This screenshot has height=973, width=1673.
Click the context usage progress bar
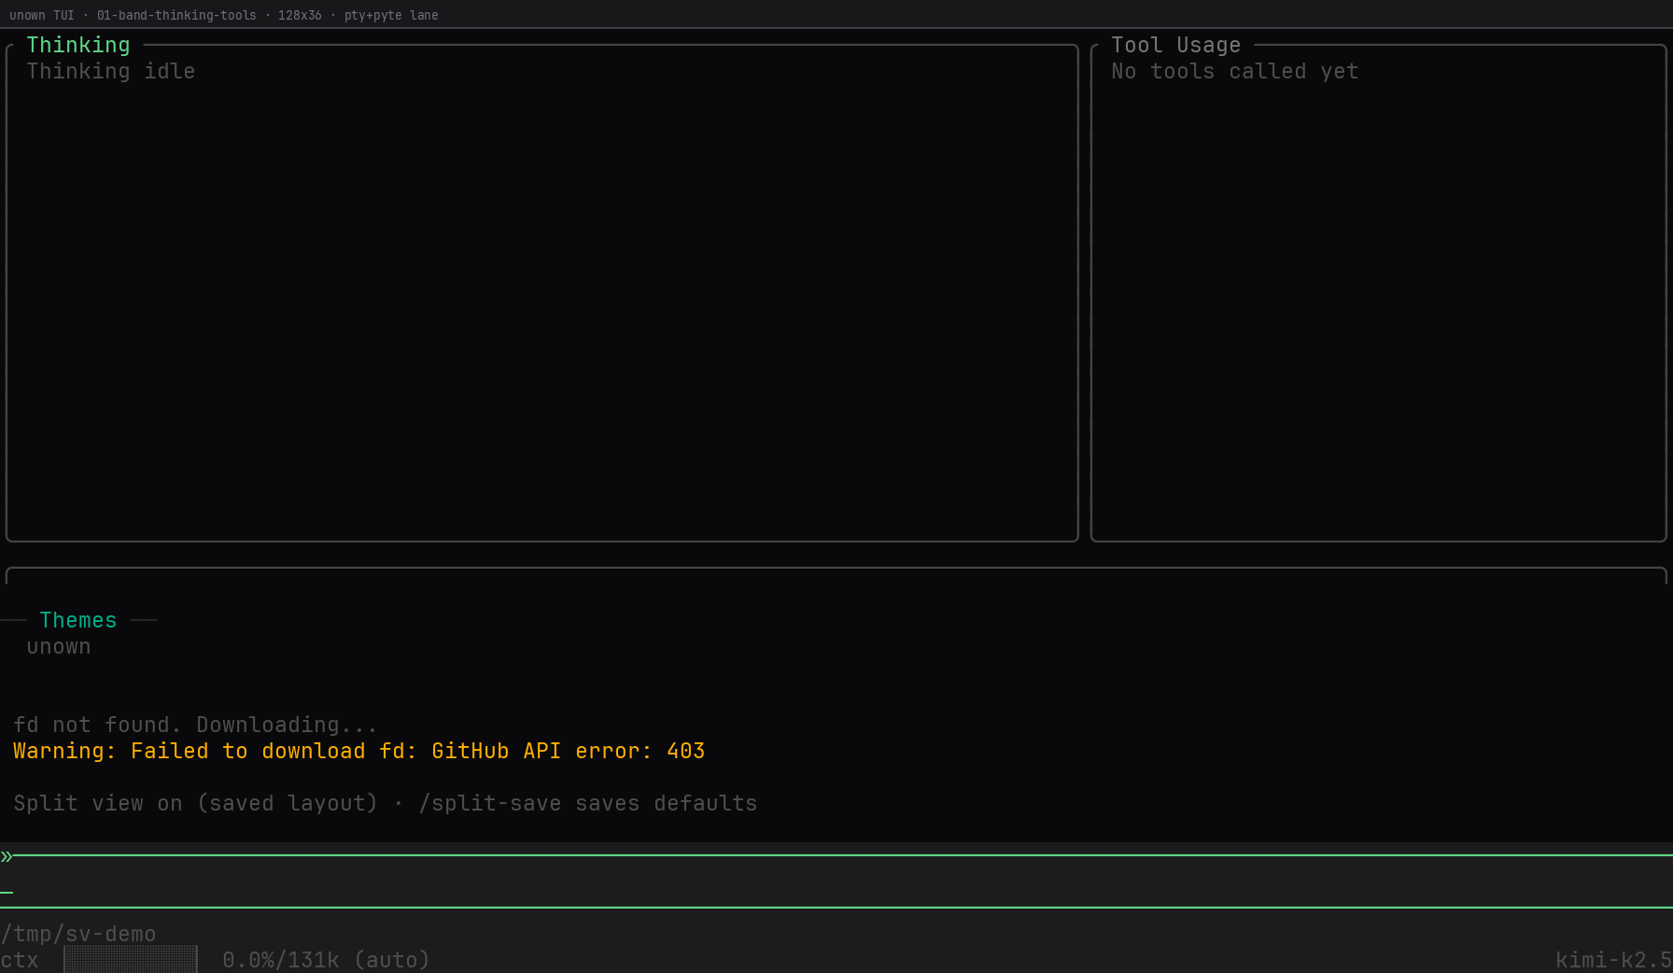pos(131,960)
